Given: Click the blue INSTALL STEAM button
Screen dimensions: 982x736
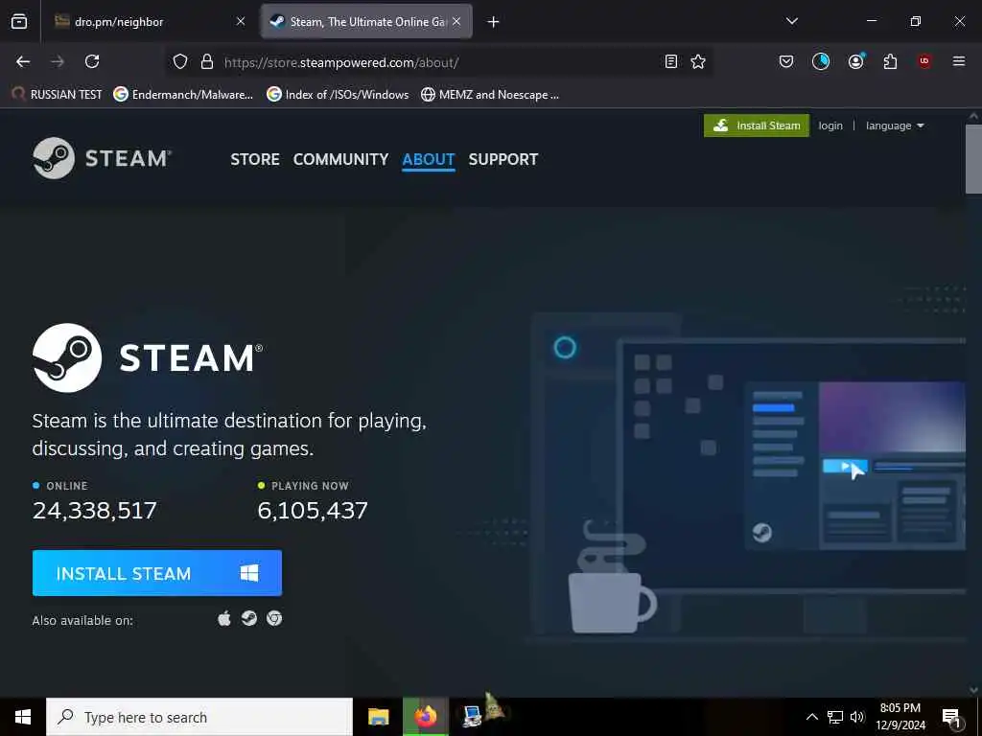Looking at the screenshot, I should point(157,573).
